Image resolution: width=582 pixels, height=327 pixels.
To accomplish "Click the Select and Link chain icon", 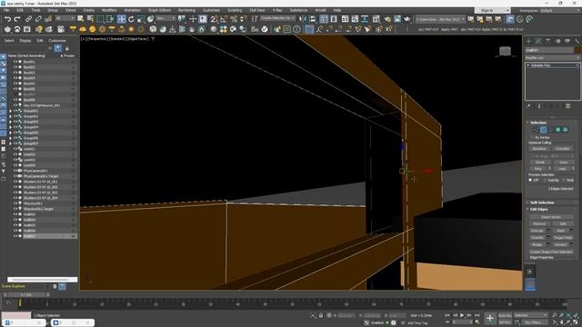I will (28, 19).
